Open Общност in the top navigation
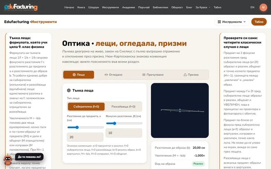This screenshot has height=169, width=271. coord(177,7)
